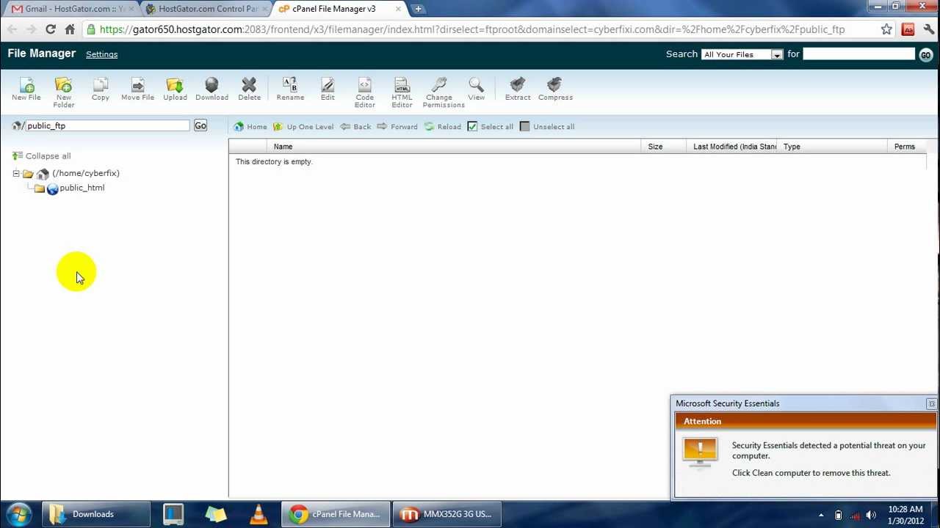Click the browser reload icon

(x=50, y=29)
